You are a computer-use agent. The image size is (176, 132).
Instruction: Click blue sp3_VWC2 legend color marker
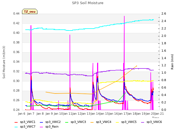click(42, 122)
